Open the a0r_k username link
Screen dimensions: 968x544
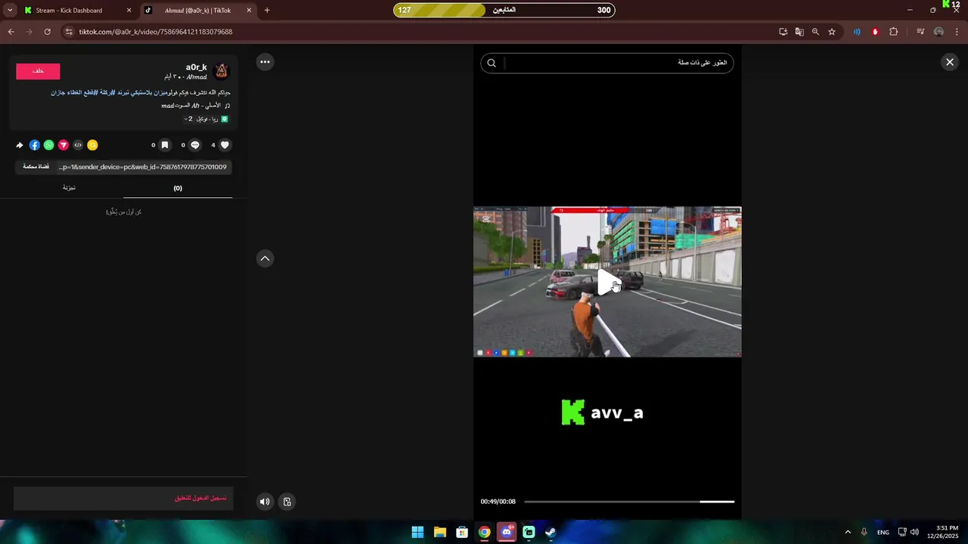pos(196,67)
